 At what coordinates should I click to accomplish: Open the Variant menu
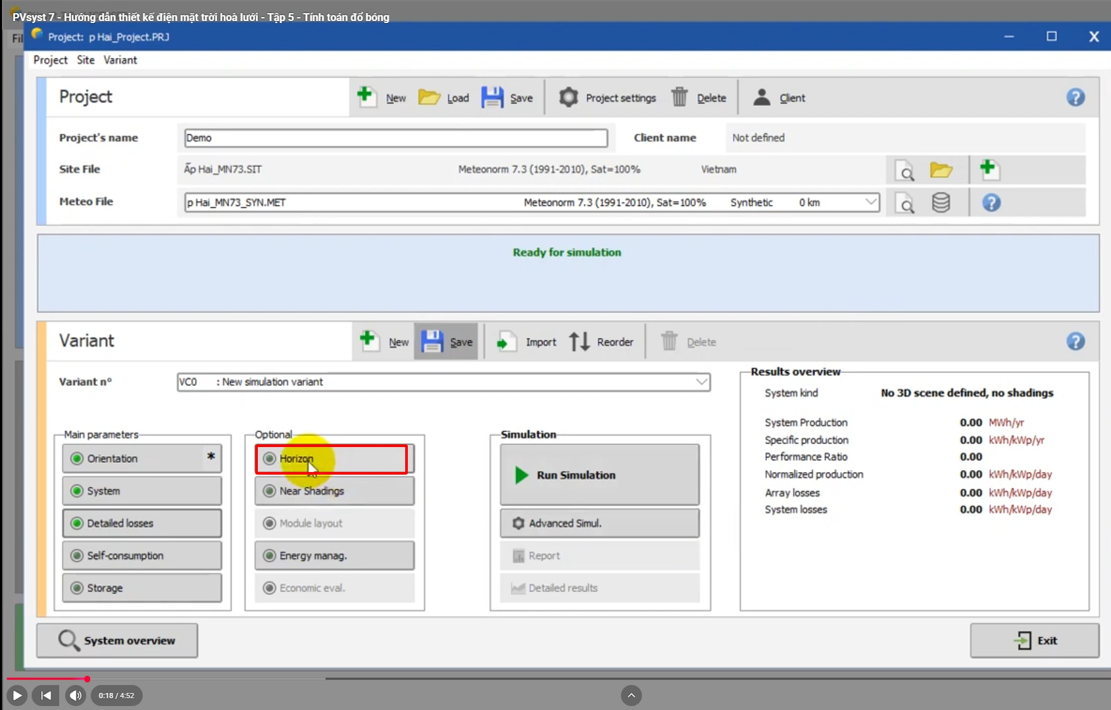click(x=120, y=60)
